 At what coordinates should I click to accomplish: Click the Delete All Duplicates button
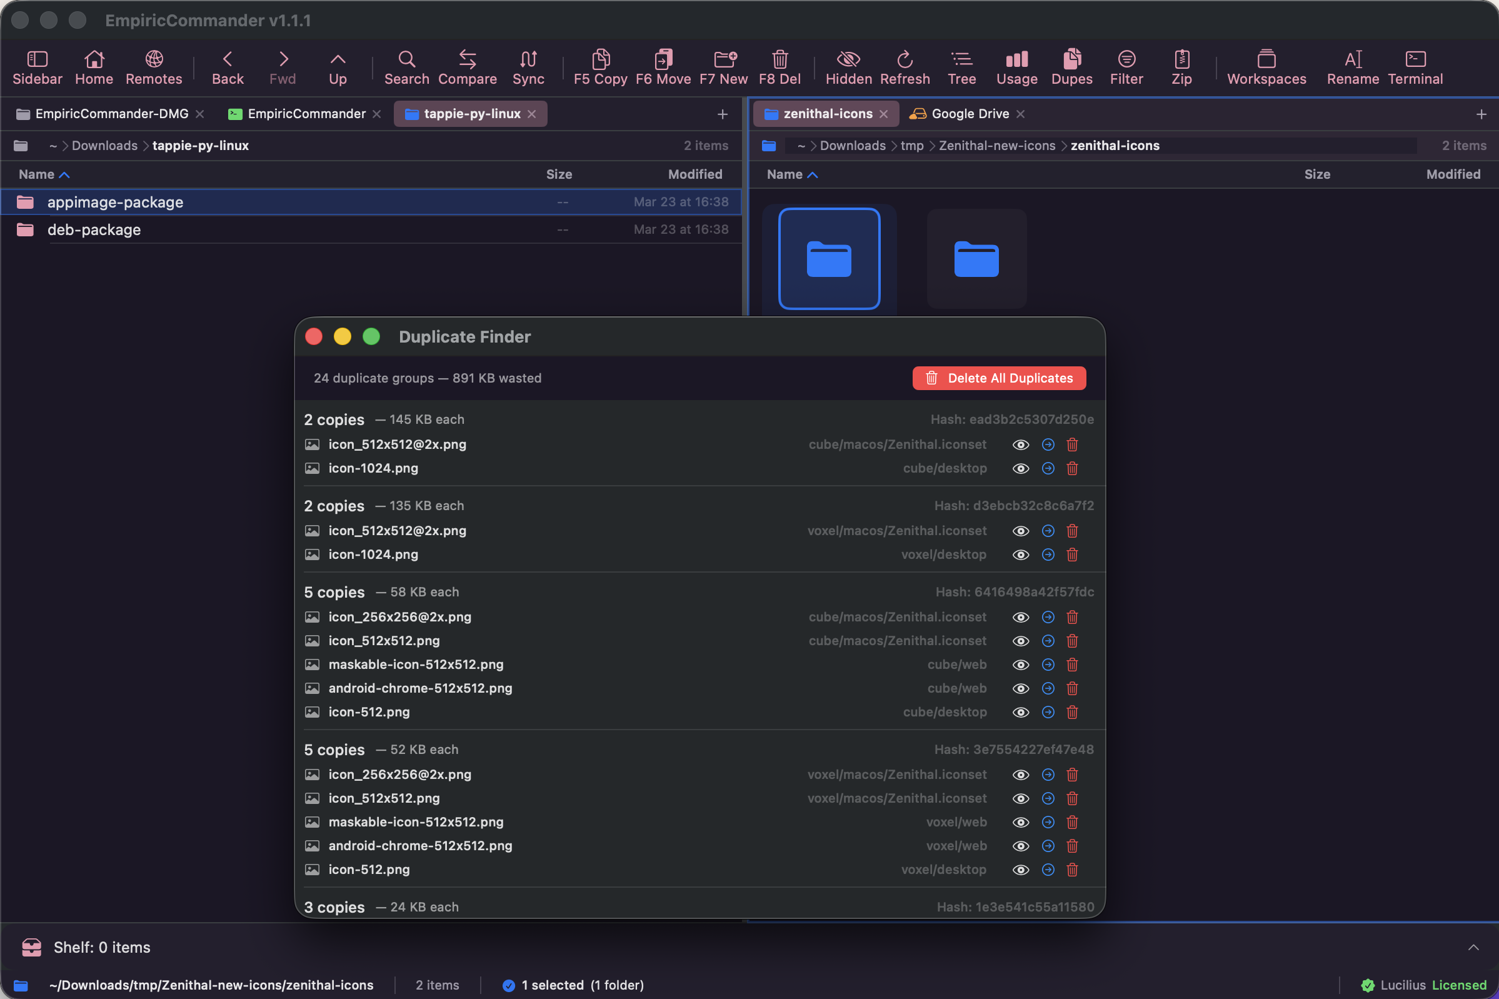click(x=998, y=378)
